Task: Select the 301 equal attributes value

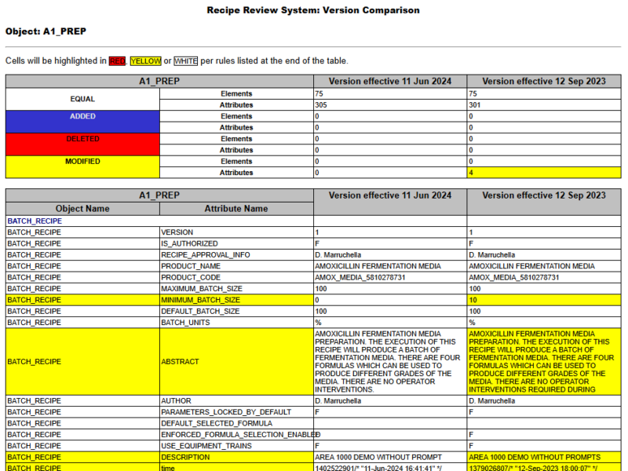Action: [x=544, y=105]
